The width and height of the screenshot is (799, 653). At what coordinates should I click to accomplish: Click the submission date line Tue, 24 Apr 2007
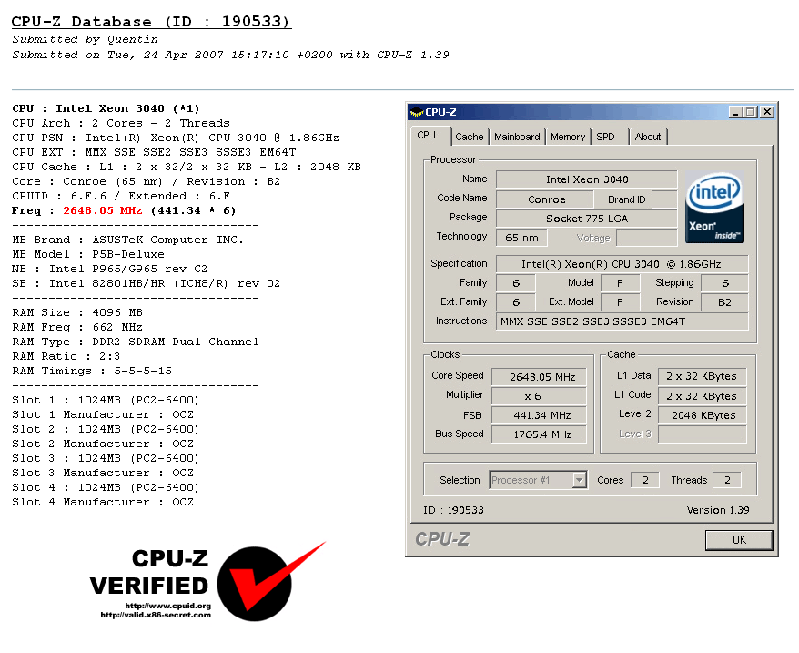pos(231,55)
